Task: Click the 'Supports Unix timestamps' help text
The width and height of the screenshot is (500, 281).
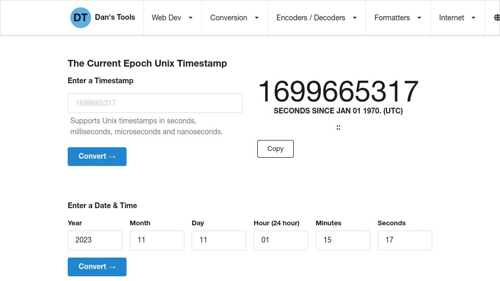Action: coord(146,126)
